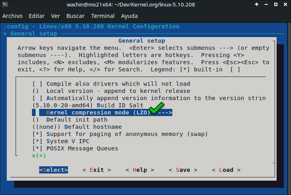The height and width of the screenshot is (195, 291).
Task: Click the <Select> button
Action: pos(54,170)
